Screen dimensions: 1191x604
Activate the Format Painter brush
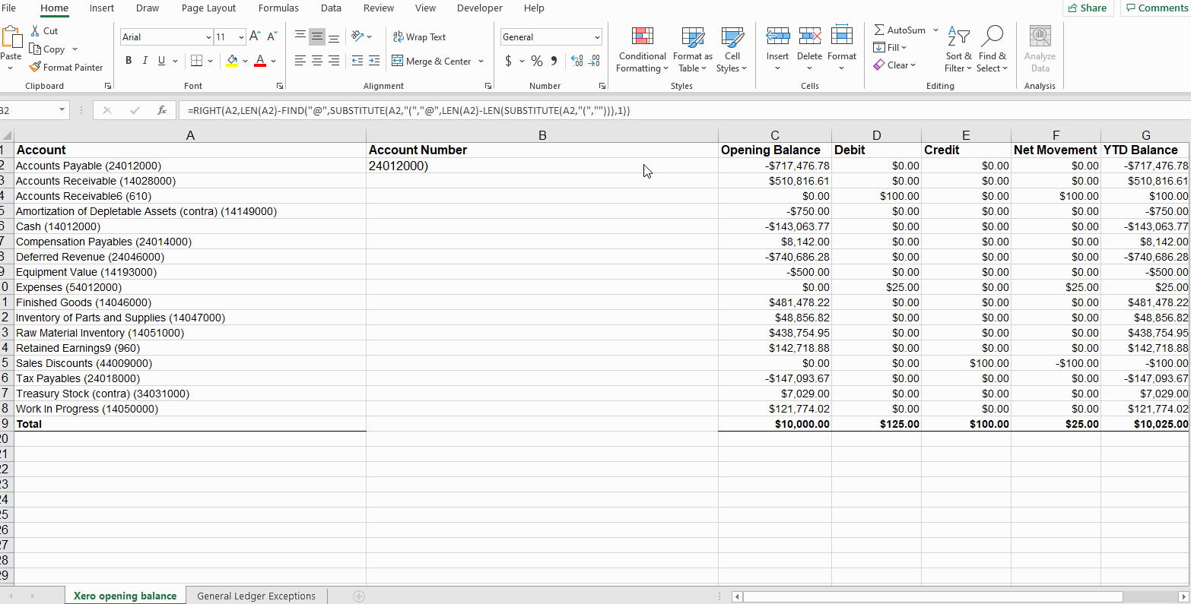point(35,68)
